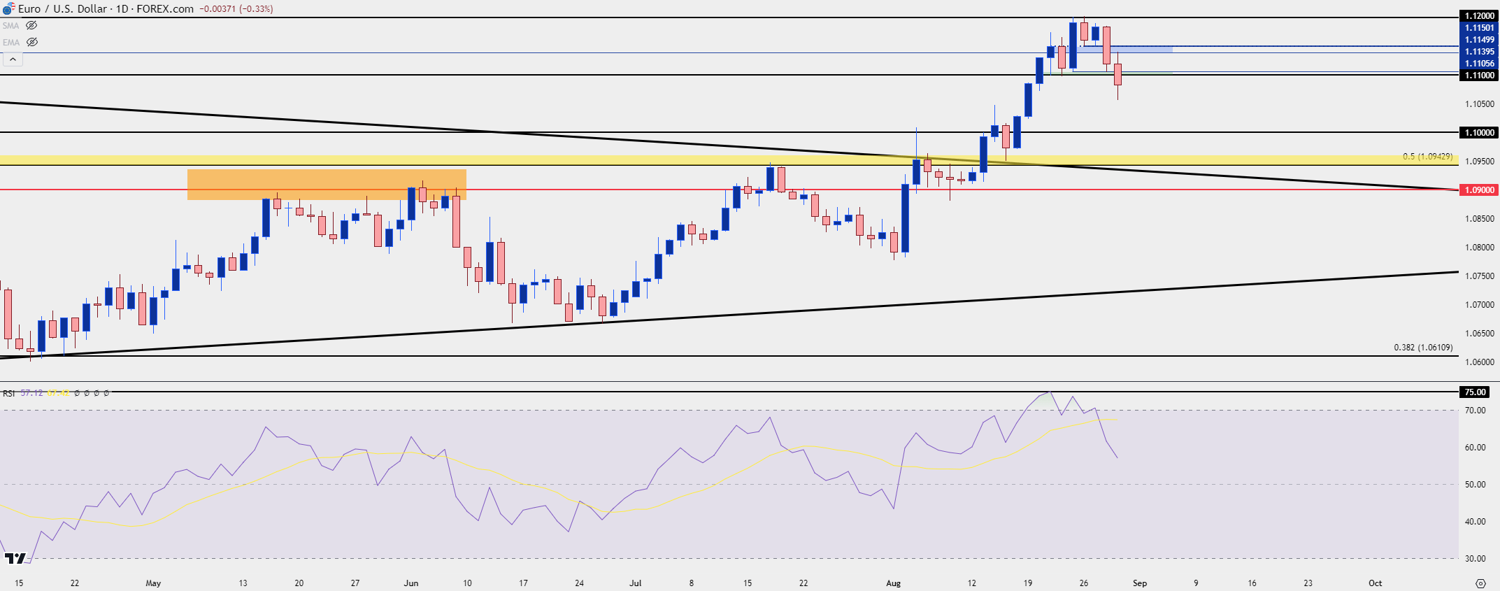This screenshot has width=1500, height=591.
Task: Click the RSI 30.00 axis value
Action: click(1476, 559)
